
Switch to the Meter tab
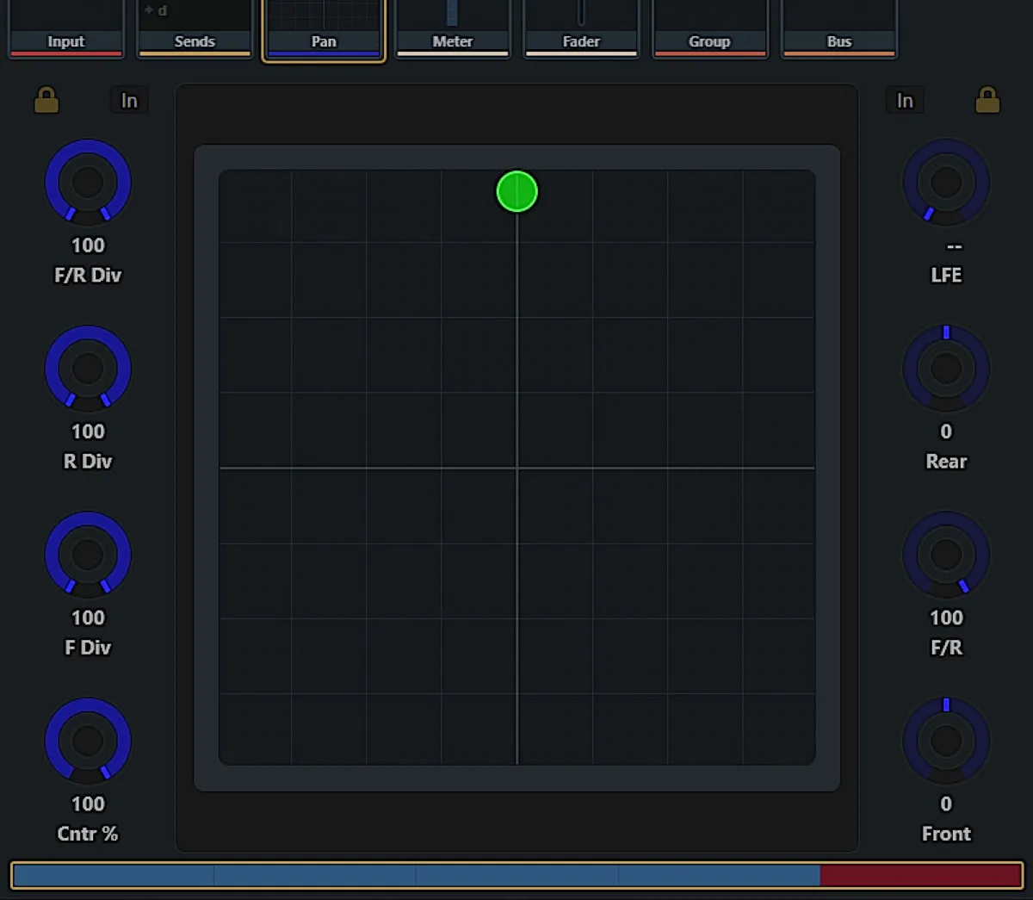[453, 30]
